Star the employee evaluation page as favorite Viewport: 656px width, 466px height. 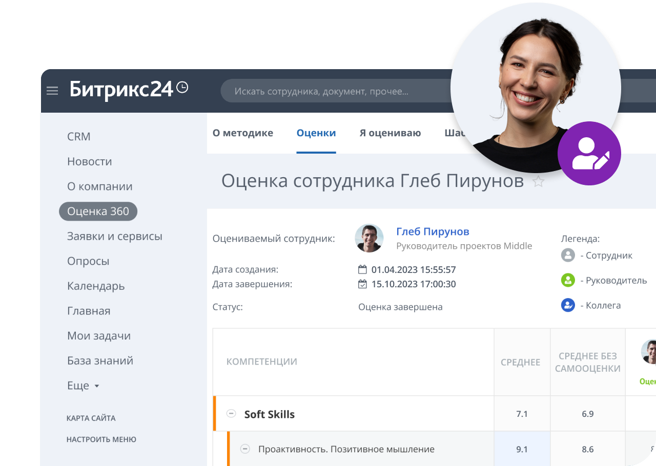(538, 181)
